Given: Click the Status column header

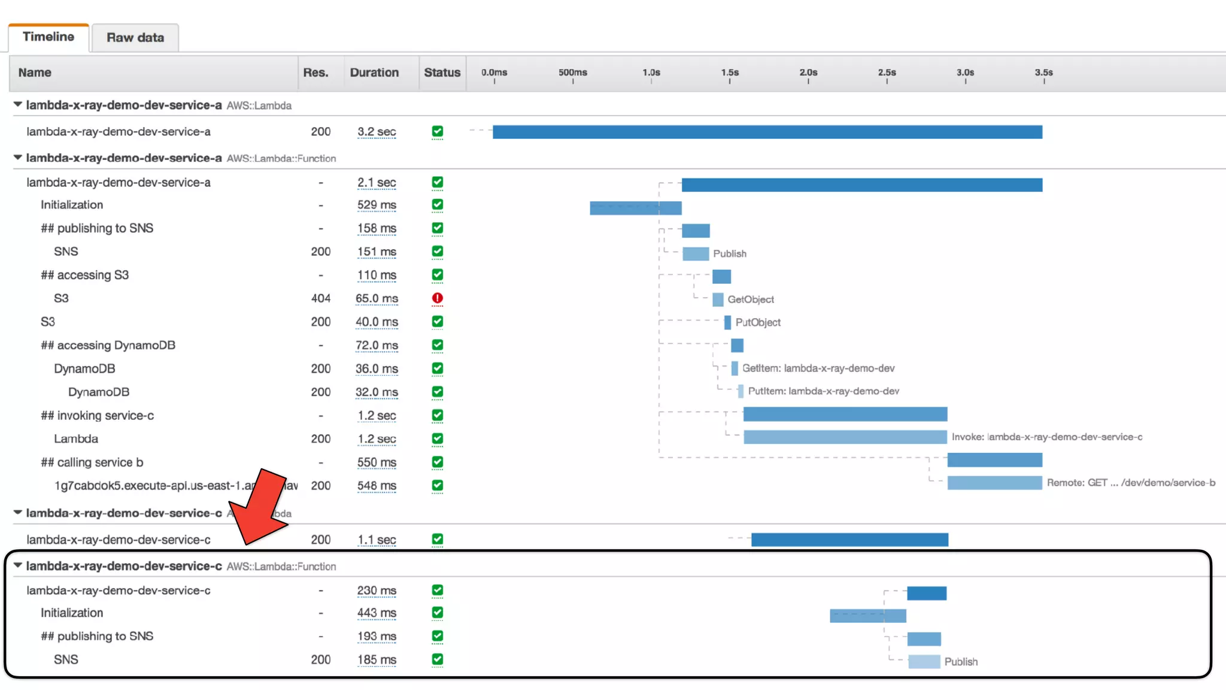Looking at the screenshot, I should click(x=442, y=72).
